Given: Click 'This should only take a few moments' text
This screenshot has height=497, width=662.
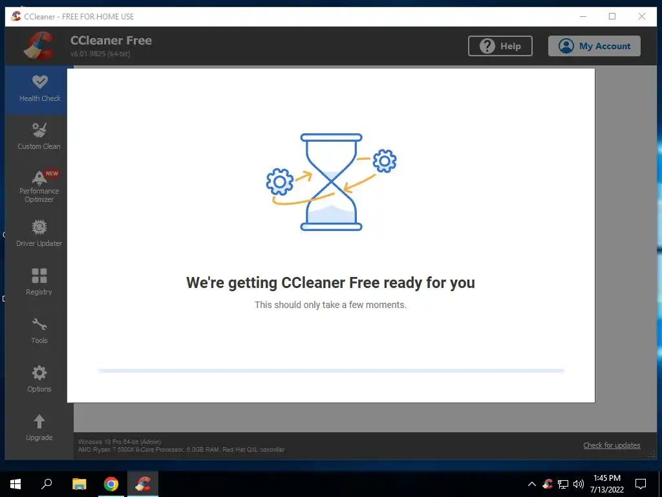Looking at the screenshot, I should click(330, 305).
